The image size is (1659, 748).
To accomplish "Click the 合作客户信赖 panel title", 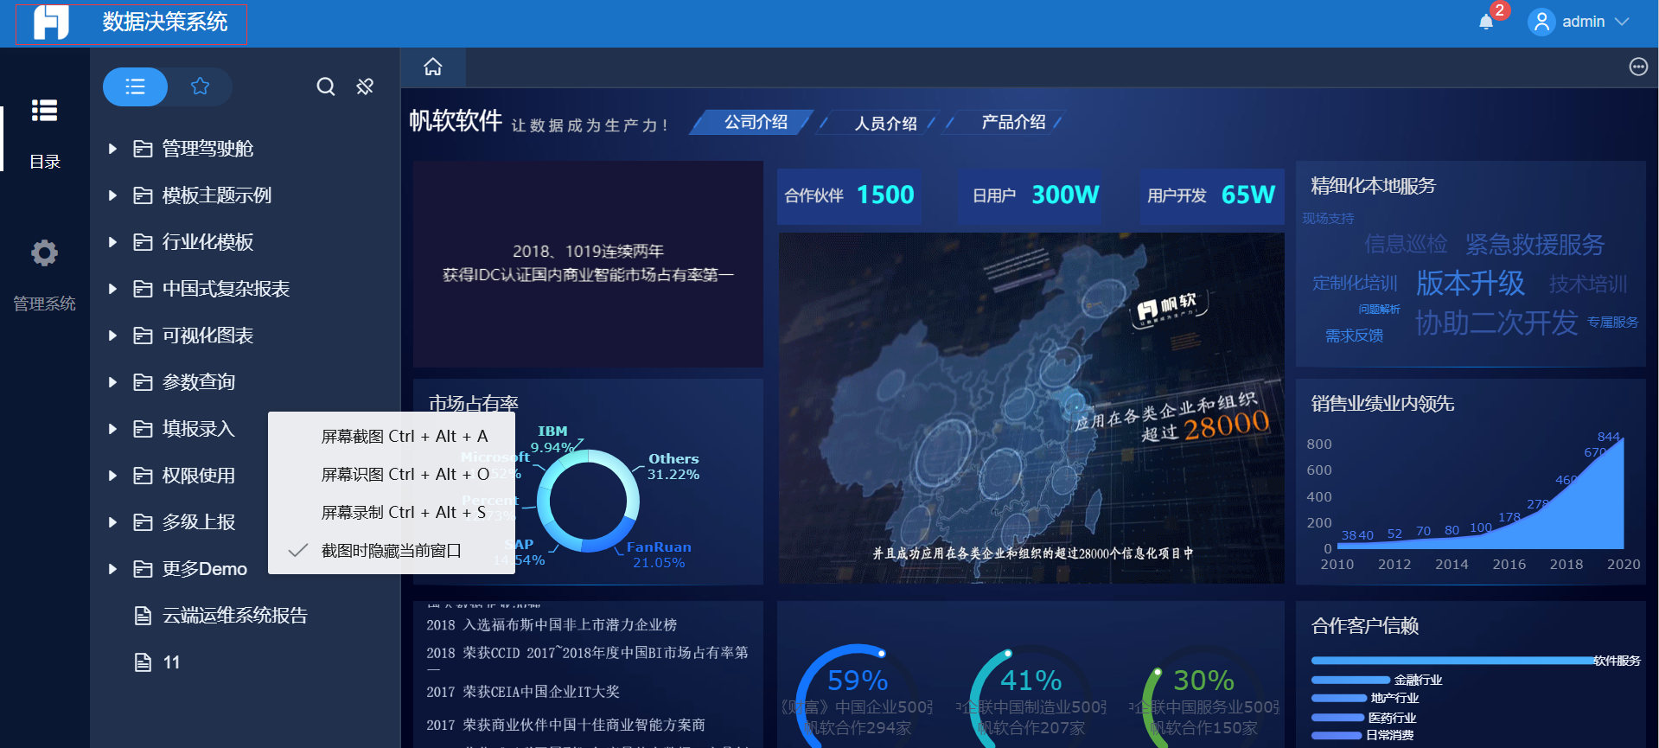I will (1365, 626).
